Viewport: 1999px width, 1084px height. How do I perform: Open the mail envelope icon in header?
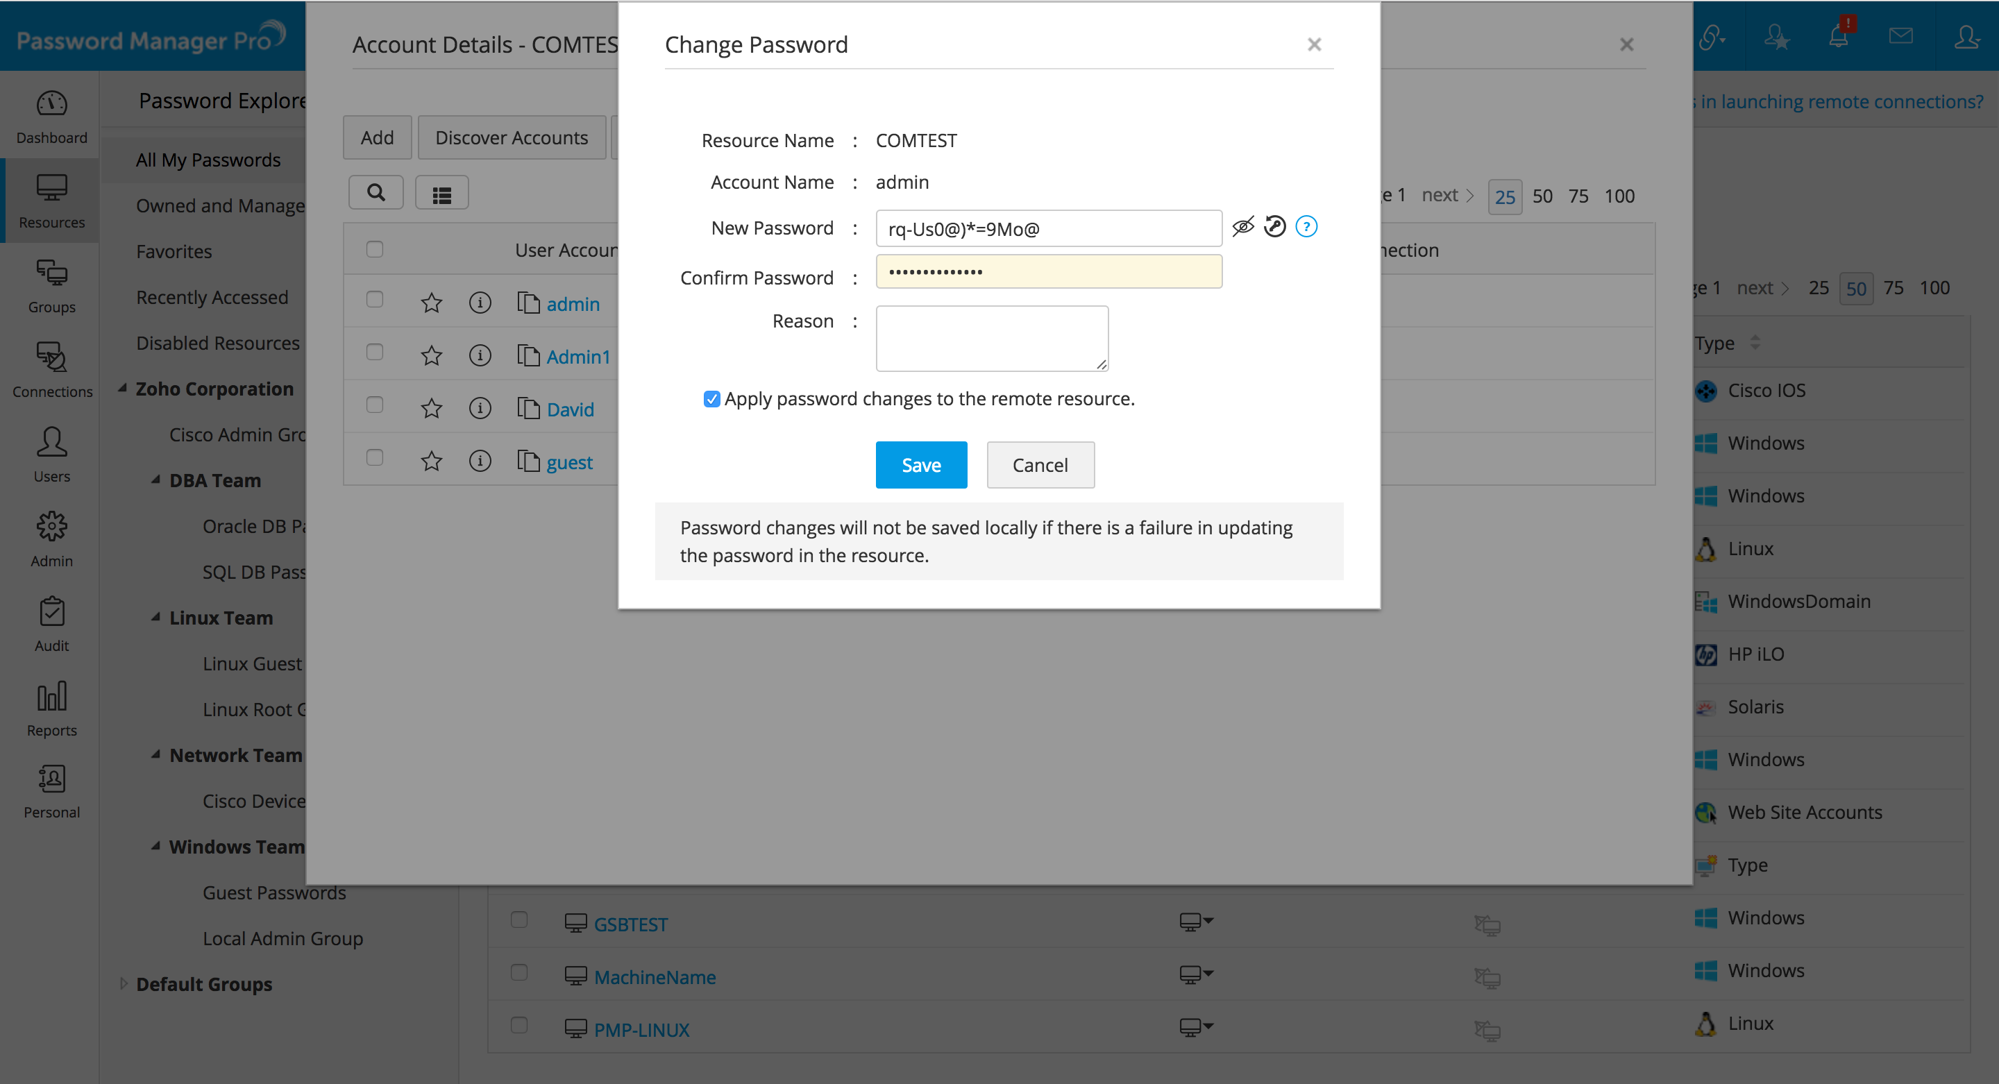1900,37
